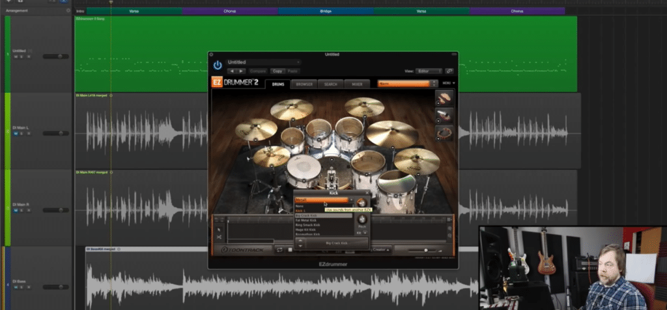
Task: Select the Bridge arrangement marker
Action: (326, 11)
